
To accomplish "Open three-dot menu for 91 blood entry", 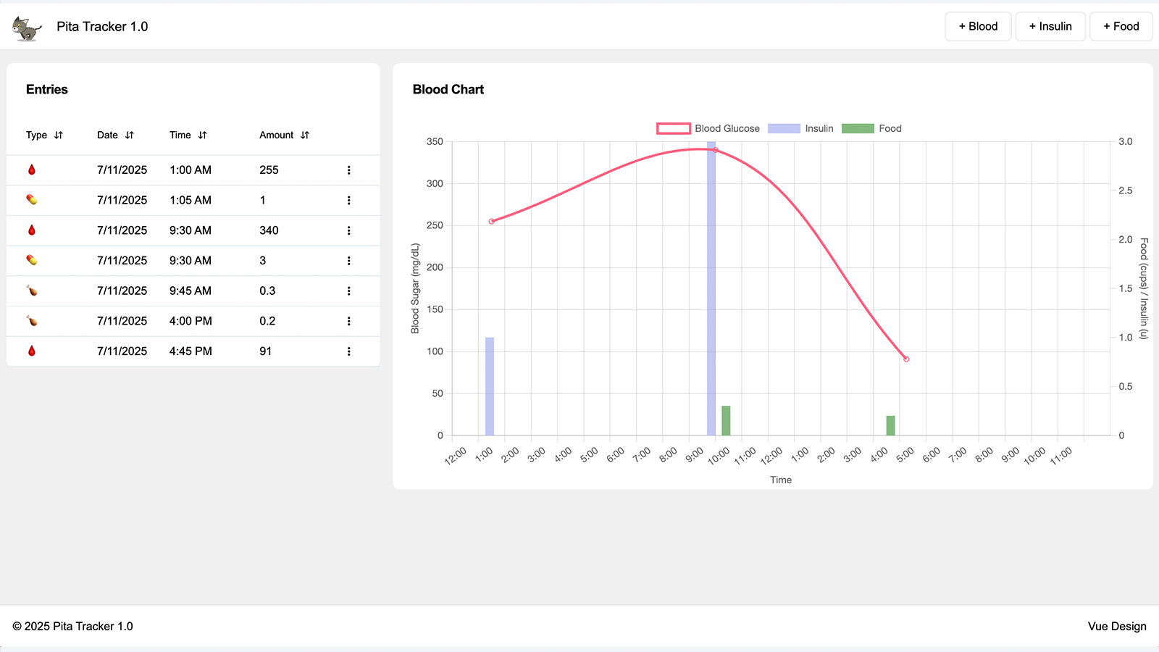I will [348, 351].
